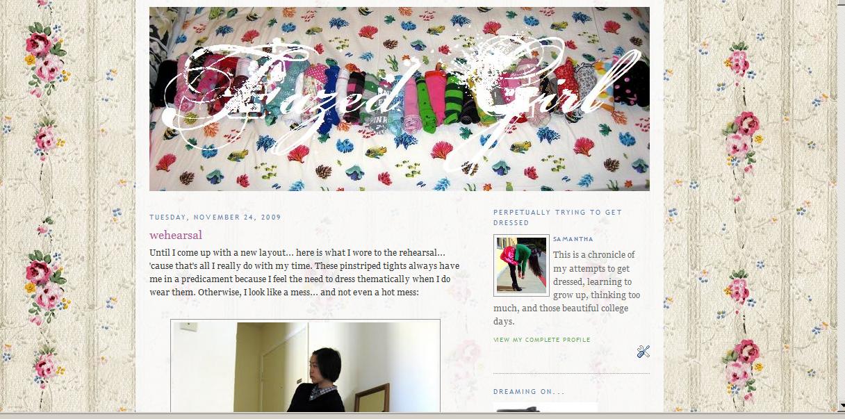Click the dotted divider below the profile section

(x=571, y=374)
